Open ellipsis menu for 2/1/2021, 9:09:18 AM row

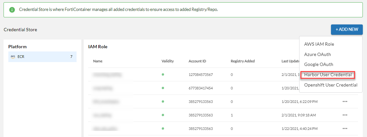click(x=345, y=115)
